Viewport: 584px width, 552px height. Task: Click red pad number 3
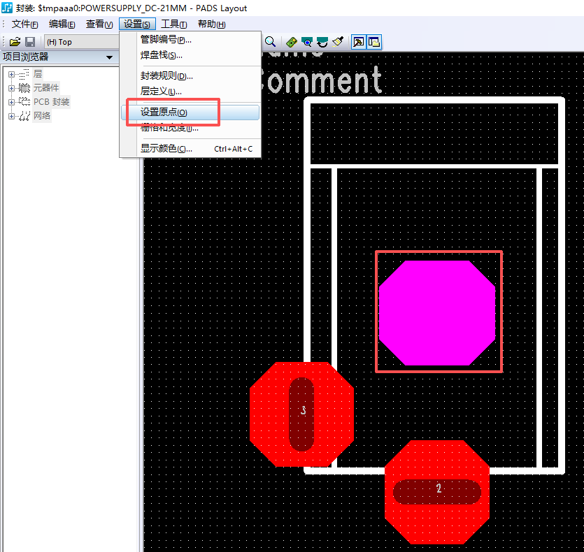coord(301,414)
